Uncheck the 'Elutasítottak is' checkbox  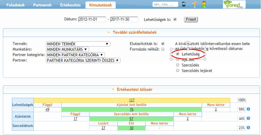click(x=163, y=43)
